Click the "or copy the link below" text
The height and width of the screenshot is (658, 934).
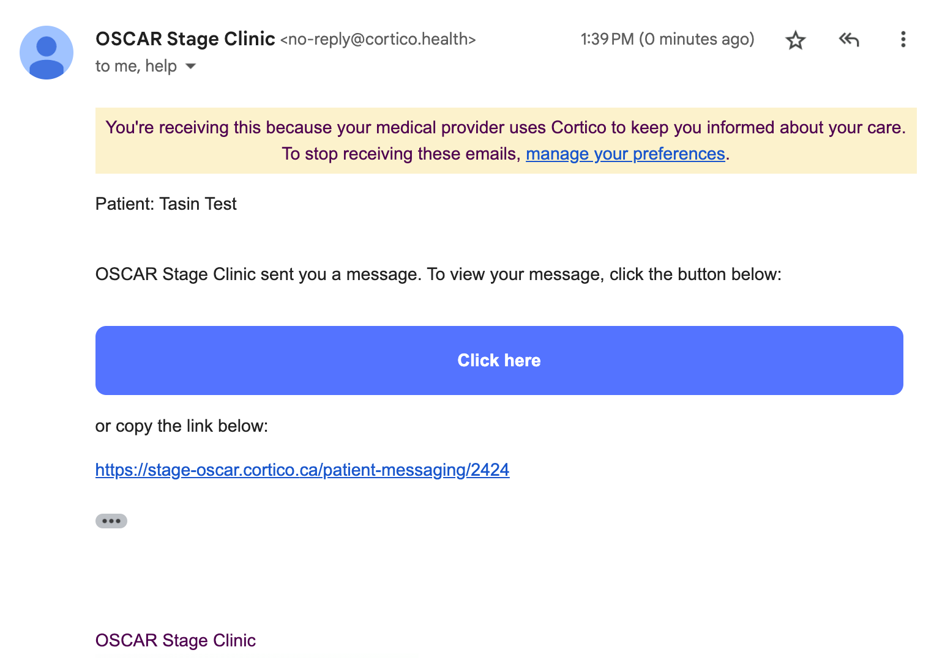pyautogui.click(x=182, y=426)
